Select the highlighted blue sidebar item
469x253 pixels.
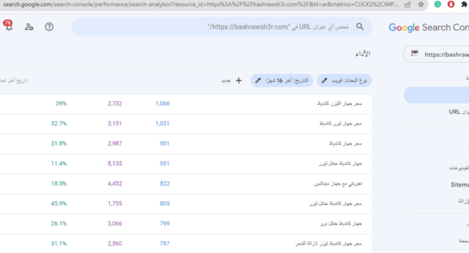coord(436,95)
